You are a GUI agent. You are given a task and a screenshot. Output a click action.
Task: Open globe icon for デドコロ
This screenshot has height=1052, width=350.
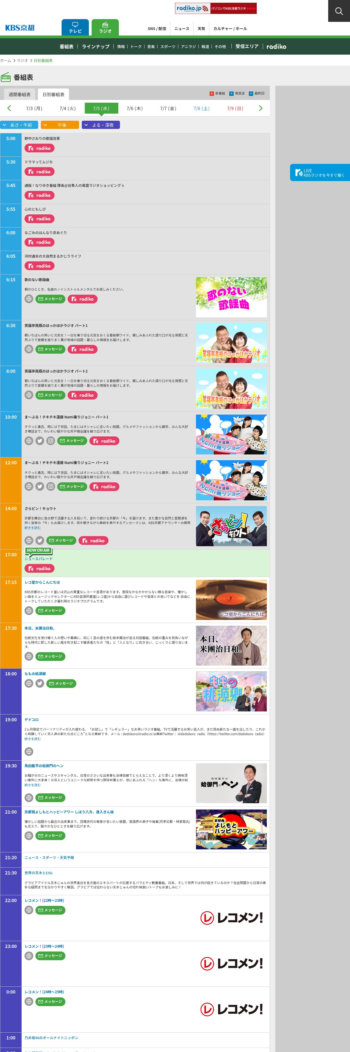pos(29,751)
